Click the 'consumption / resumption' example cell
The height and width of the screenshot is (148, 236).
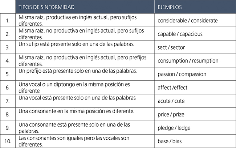click(x=188, y=61)
